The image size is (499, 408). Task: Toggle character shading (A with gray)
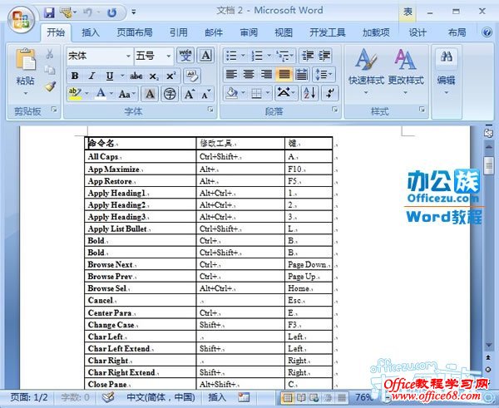(150, 94)
